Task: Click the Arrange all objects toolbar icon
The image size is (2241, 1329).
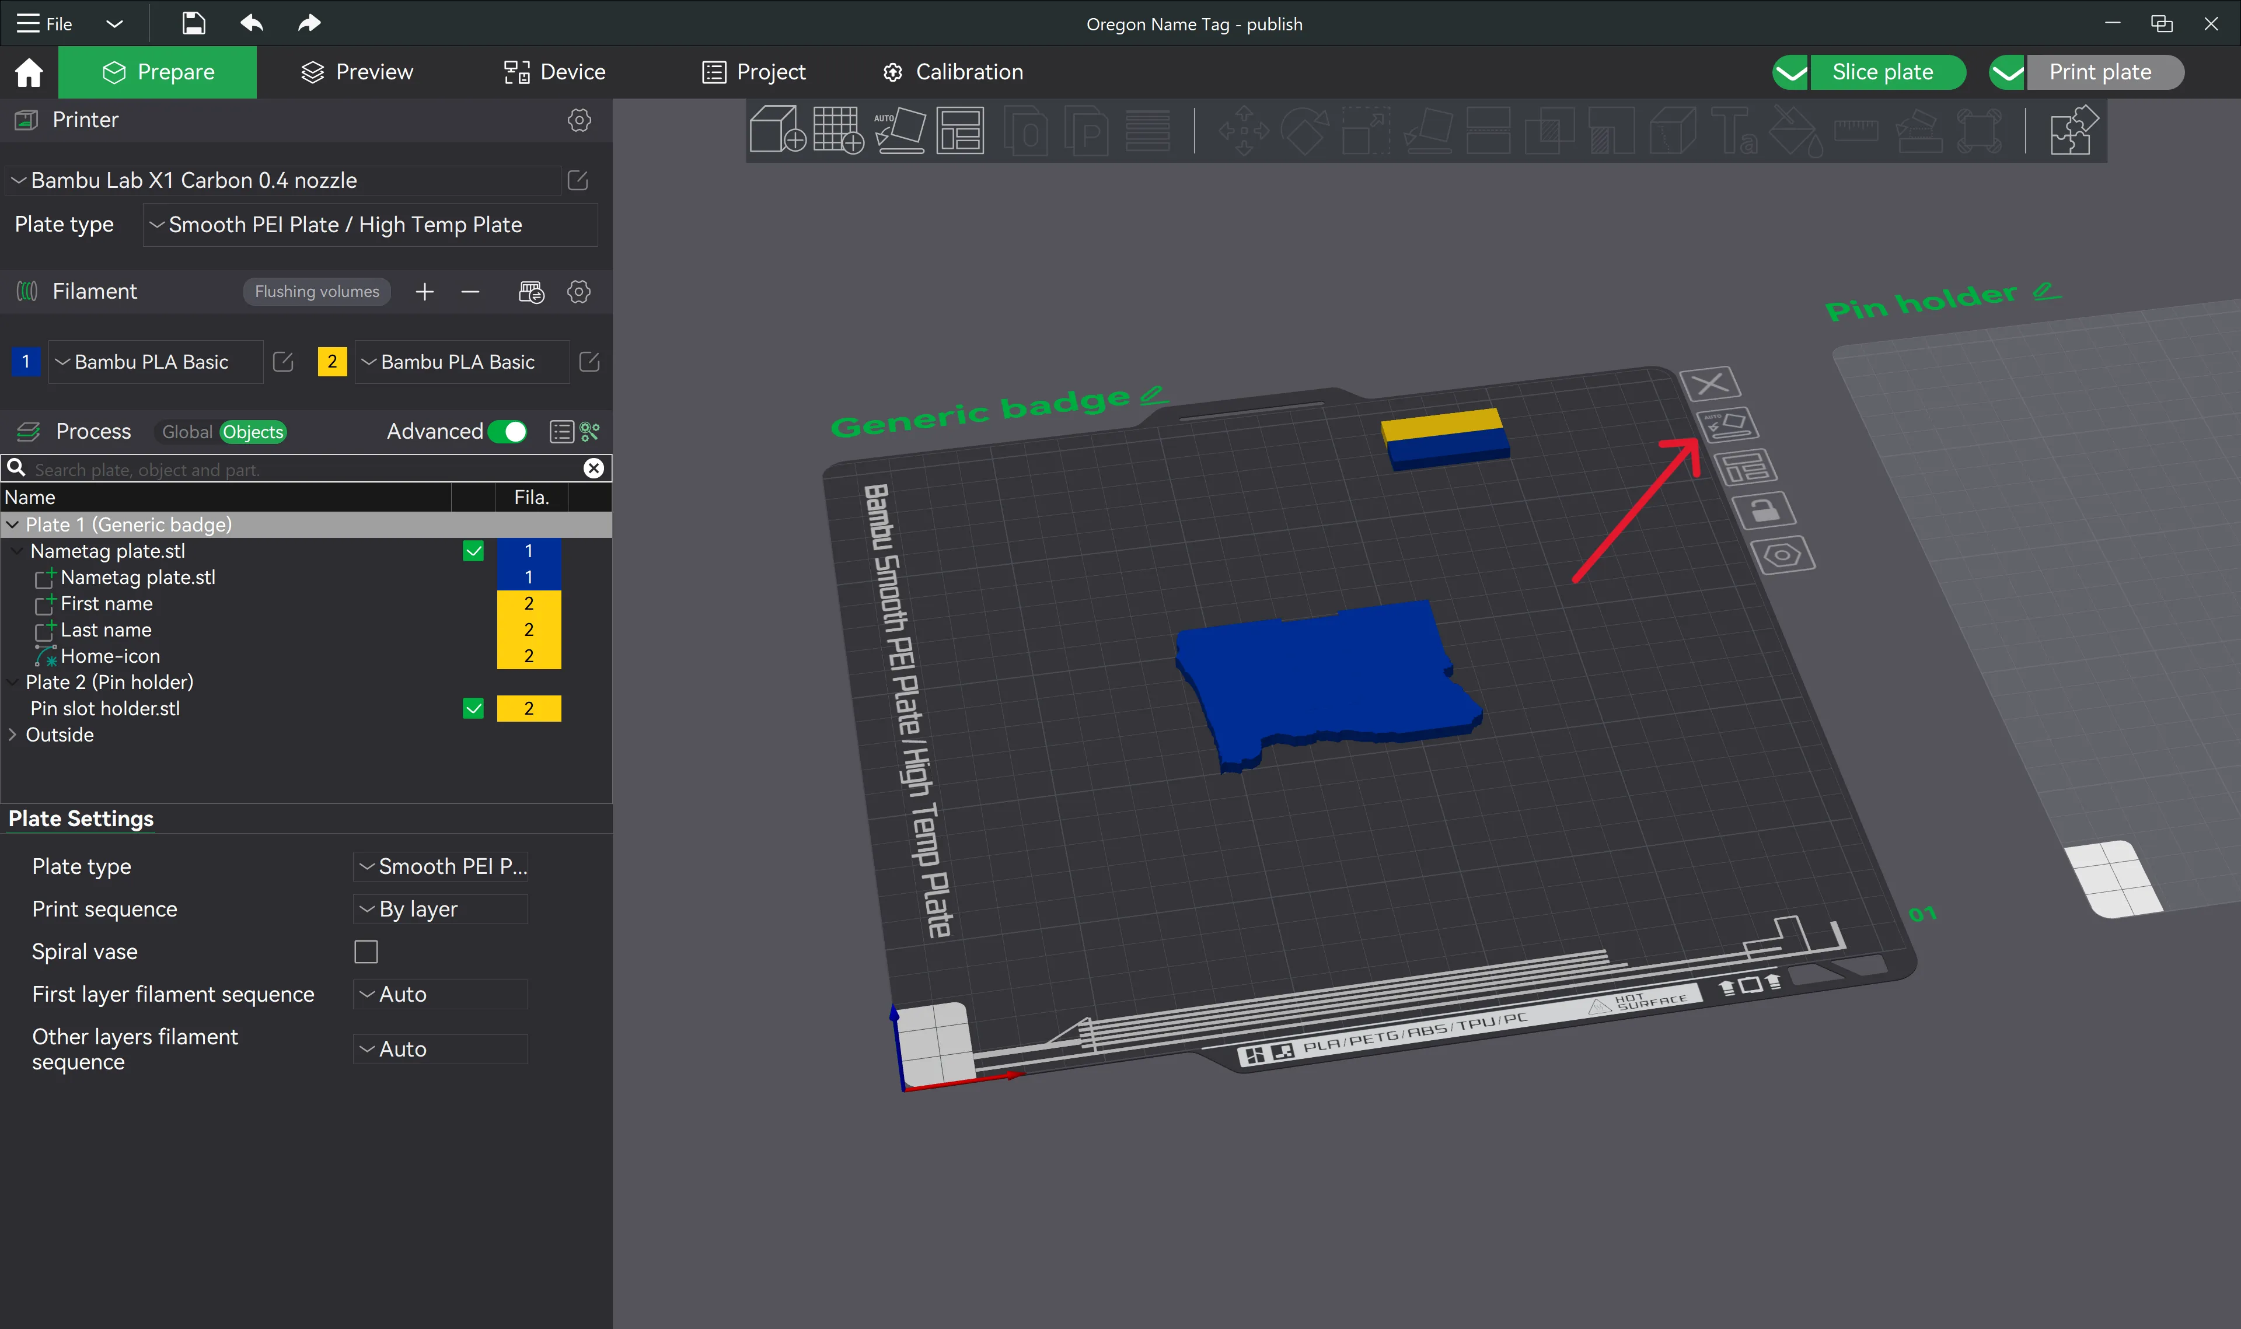Action: click(960, 130)
